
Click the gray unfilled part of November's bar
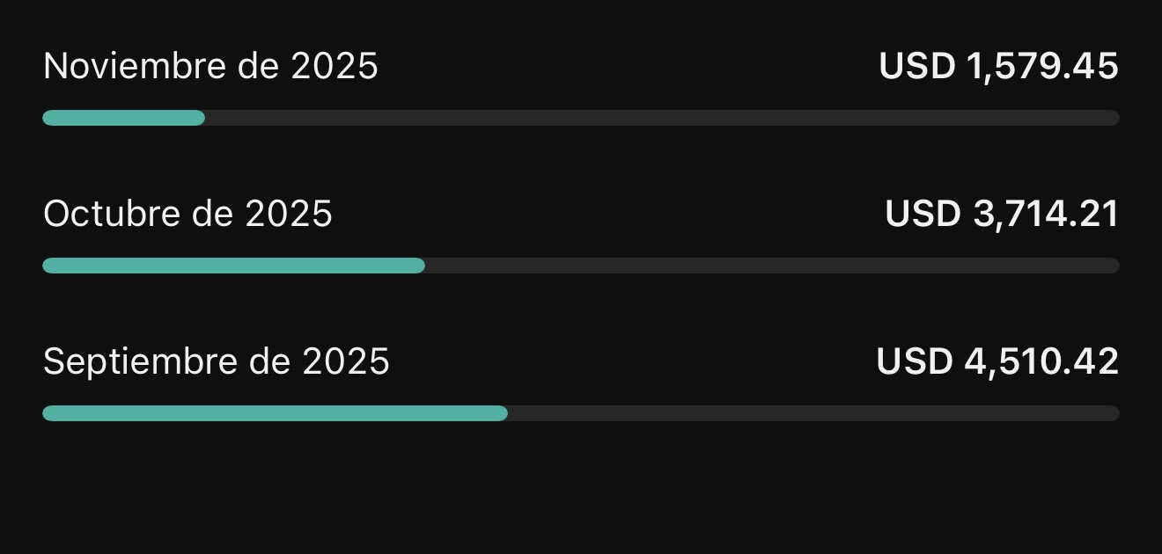coord(660,118)
